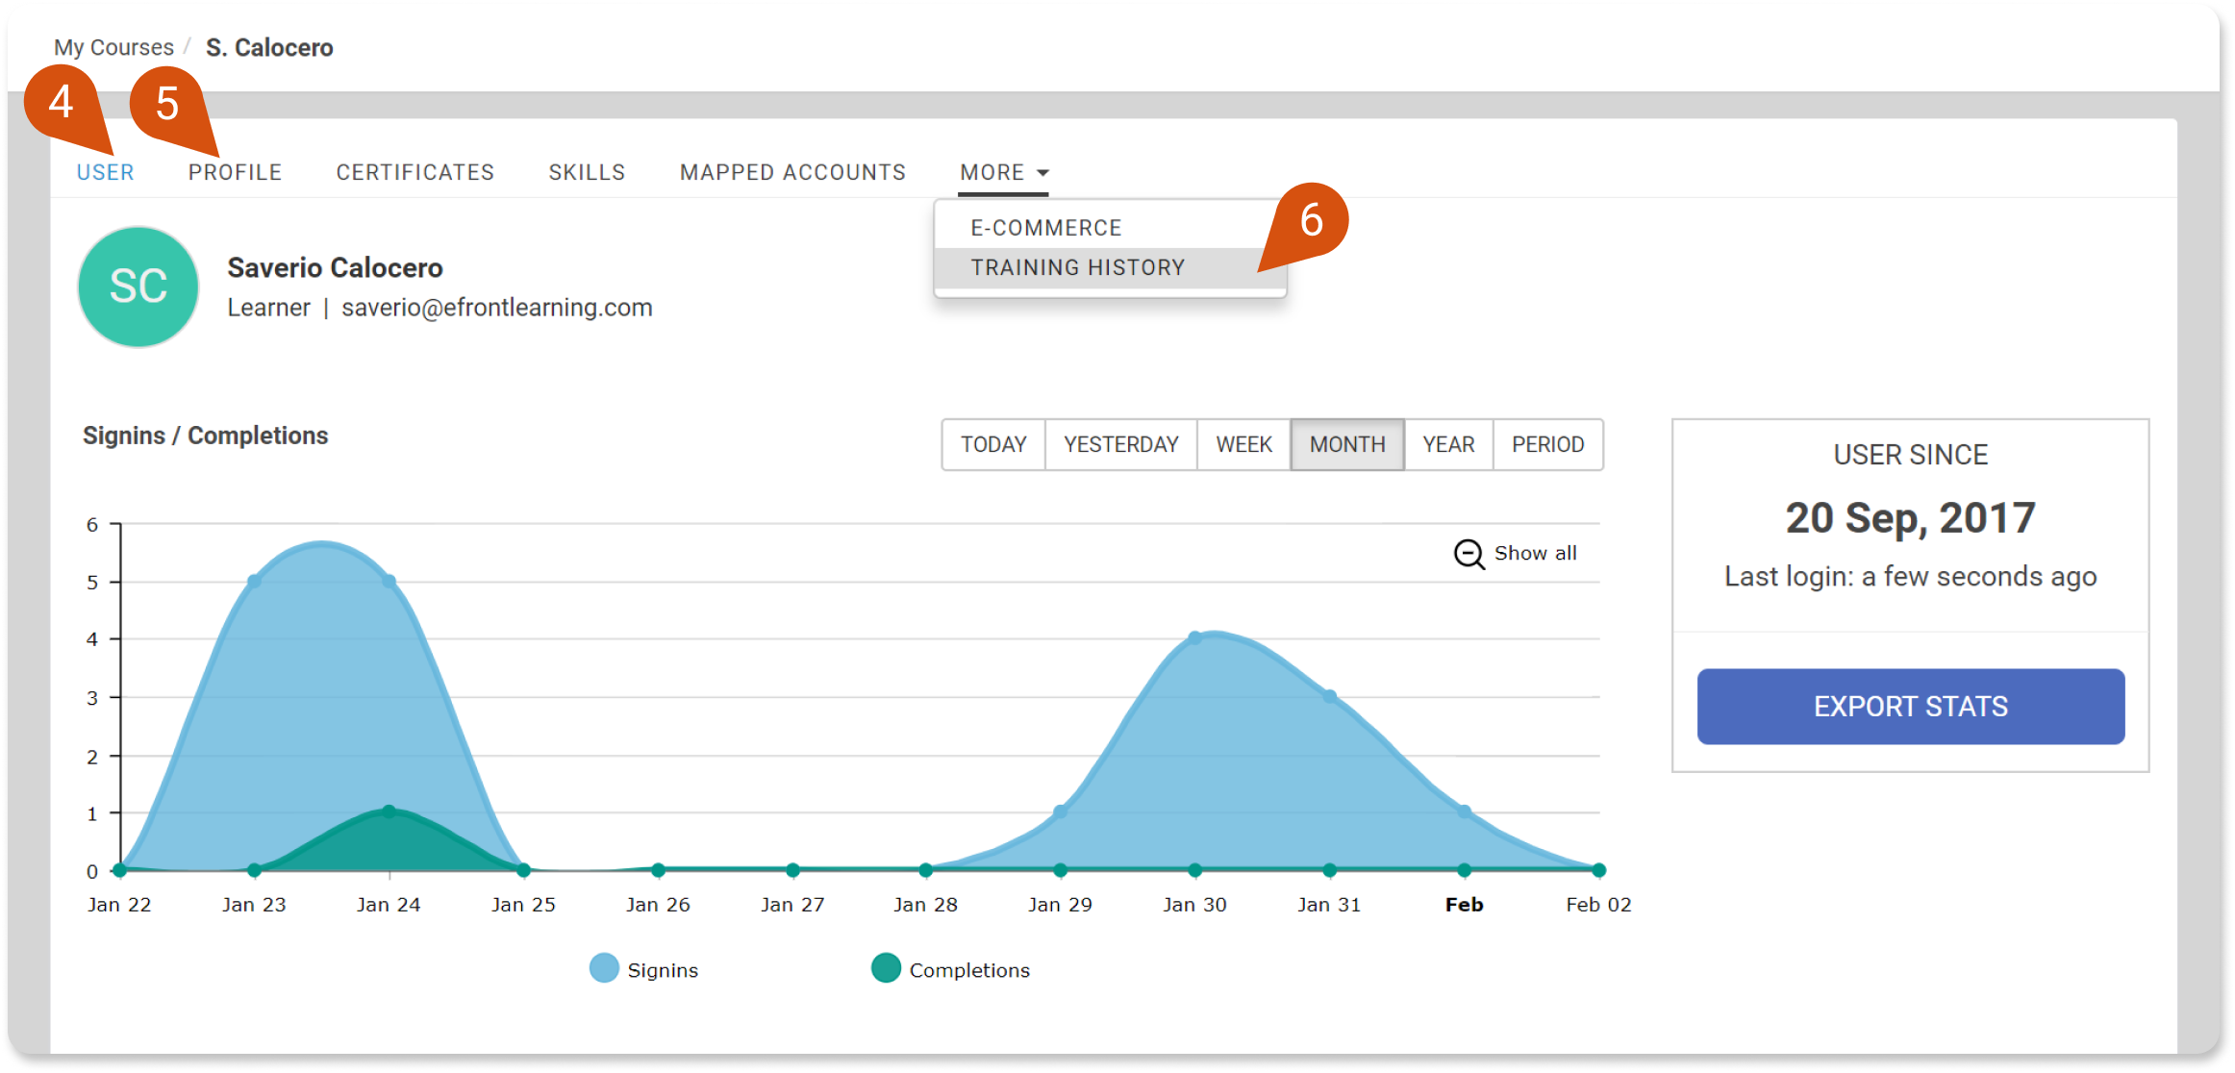Screen dimensions: 2235x1073
Task: Open the PROFILE tab
Action: click(x=234, y=171)
